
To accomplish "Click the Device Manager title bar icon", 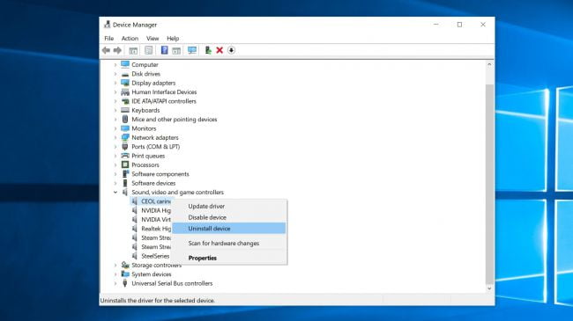I will pos(107,25).
